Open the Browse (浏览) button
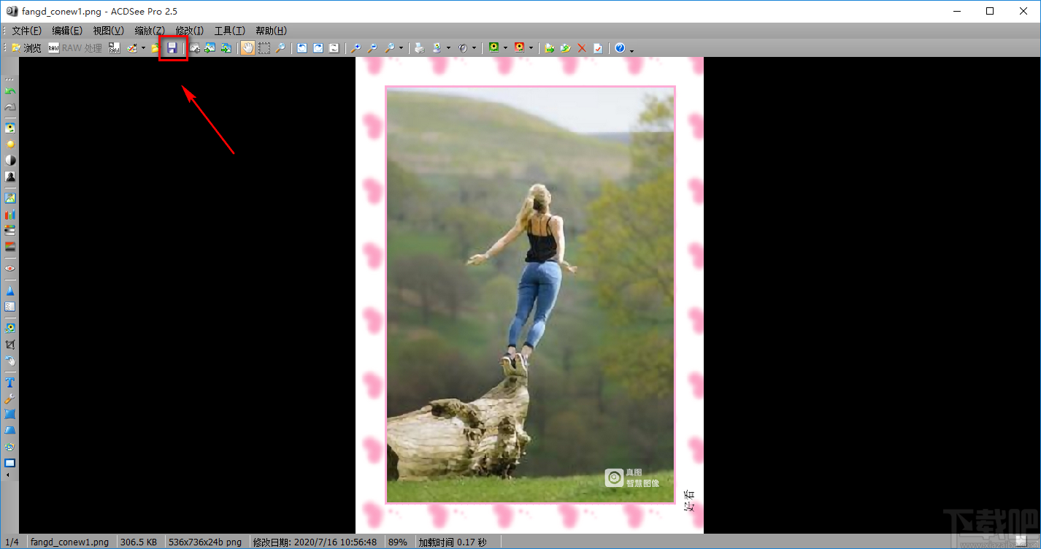Image resolution: width=1041 pixels, height=549 pixels. click(26, 48)
